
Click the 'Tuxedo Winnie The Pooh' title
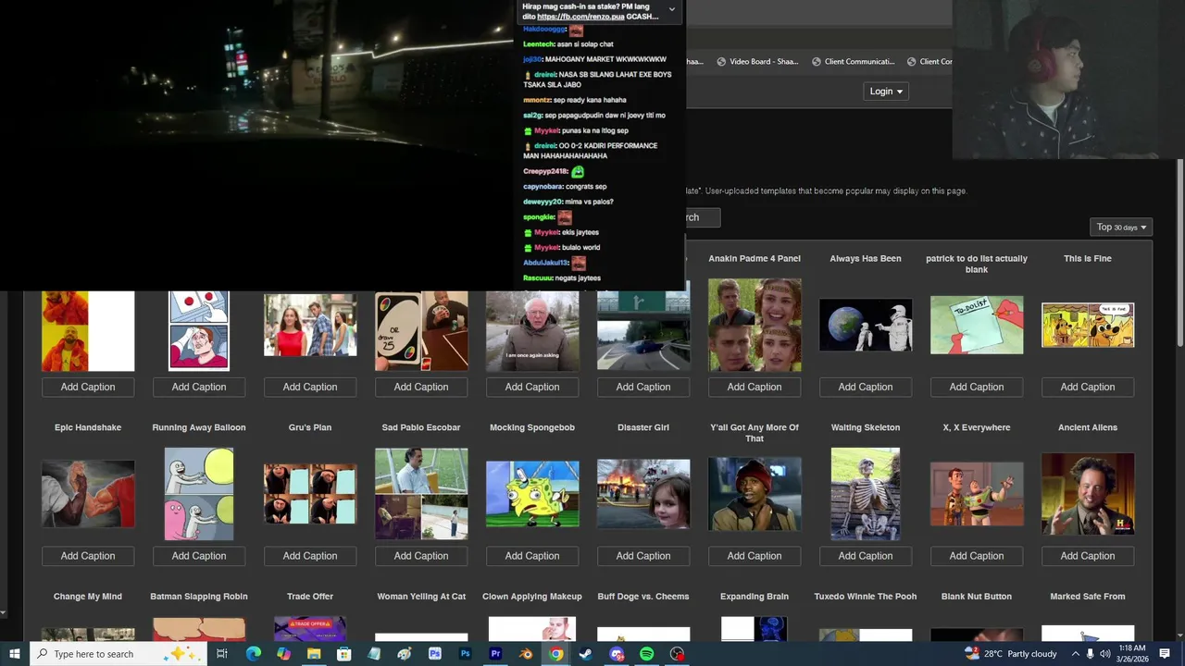click(x=866, y=597)
